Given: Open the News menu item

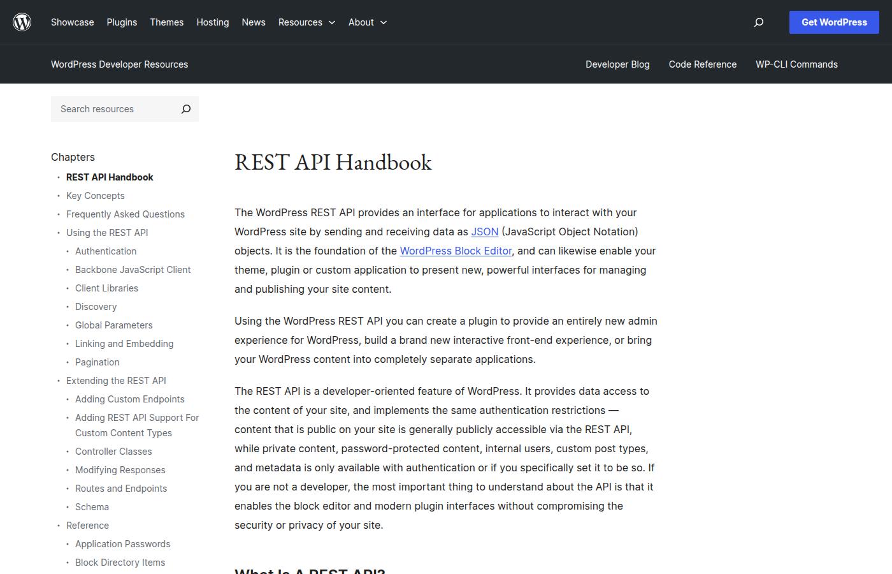Looking at the screenshot, I should click(254, 22).
